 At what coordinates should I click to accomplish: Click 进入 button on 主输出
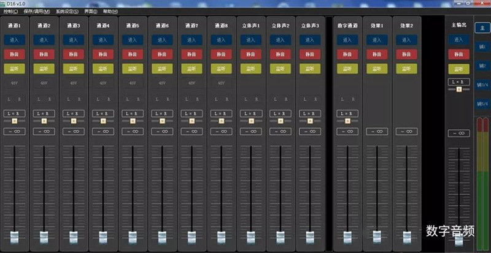click(458, 40)
